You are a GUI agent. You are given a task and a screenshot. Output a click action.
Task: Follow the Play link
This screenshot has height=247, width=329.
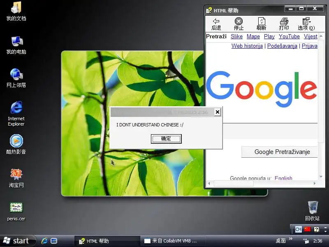(269, 36)
